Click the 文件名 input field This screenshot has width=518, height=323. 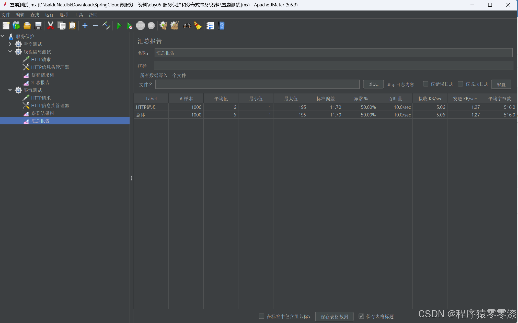(x=257, y=84)
